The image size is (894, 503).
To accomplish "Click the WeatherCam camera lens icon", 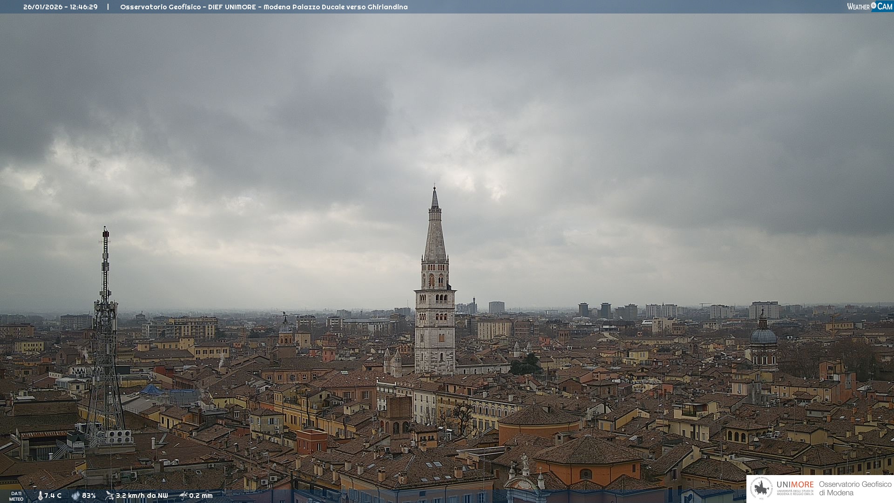I will (874, 5).
